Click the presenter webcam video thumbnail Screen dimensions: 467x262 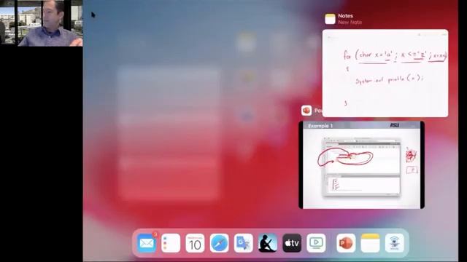[42, 23]
